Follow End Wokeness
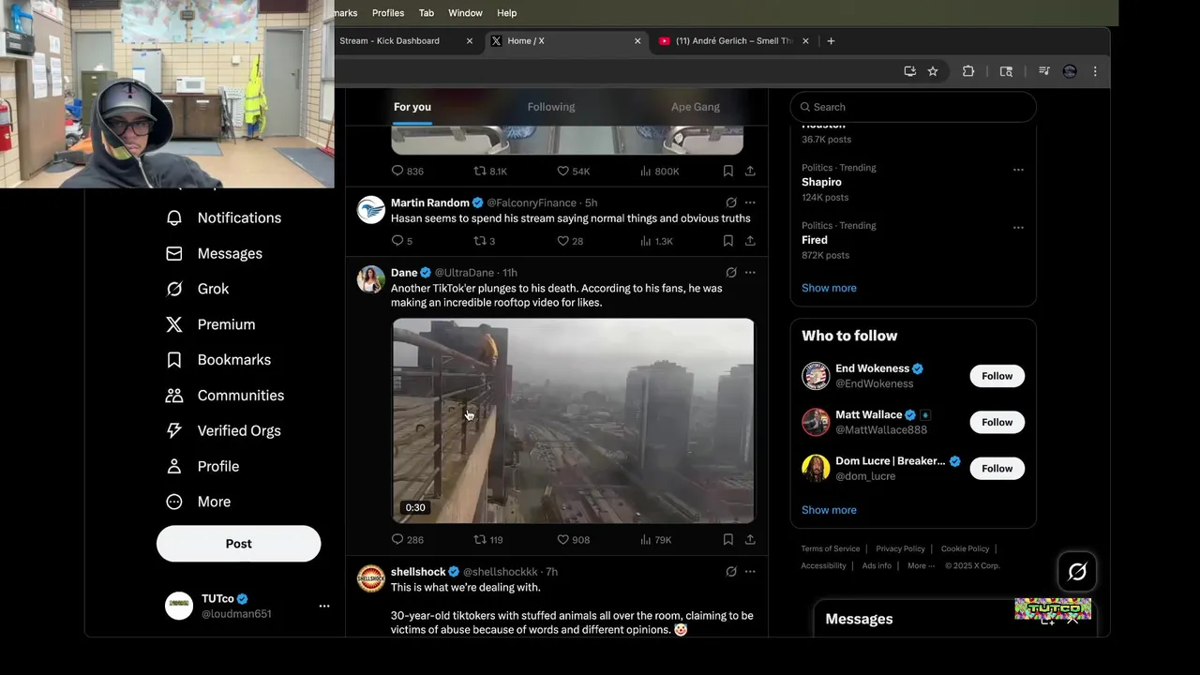 pyautogui.click(x=997, y=376)
